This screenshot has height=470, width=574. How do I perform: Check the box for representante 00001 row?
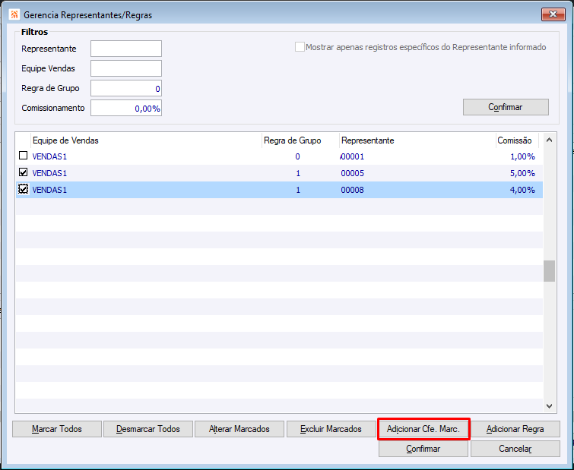click(x=23, y=156)
